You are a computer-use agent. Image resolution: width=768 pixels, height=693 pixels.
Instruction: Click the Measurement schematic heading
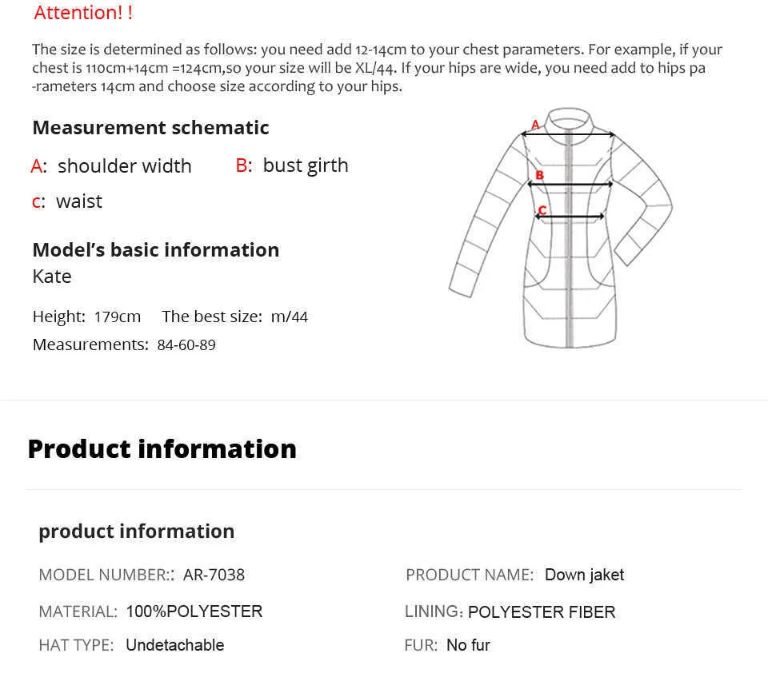coord(151,128)
